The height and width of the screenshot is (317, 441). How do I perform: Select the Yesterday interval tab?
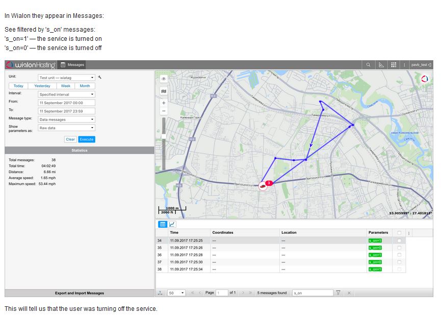pos(42,86)
